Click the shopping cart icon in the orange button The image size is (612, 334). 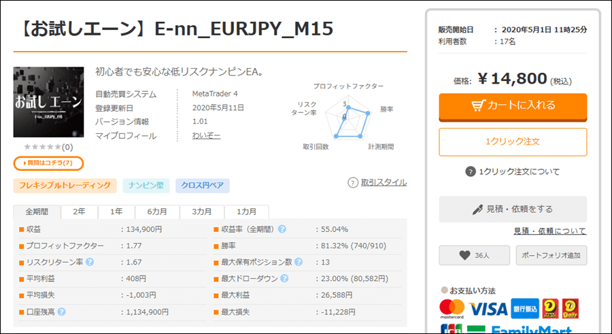click(x=478, y=105)
